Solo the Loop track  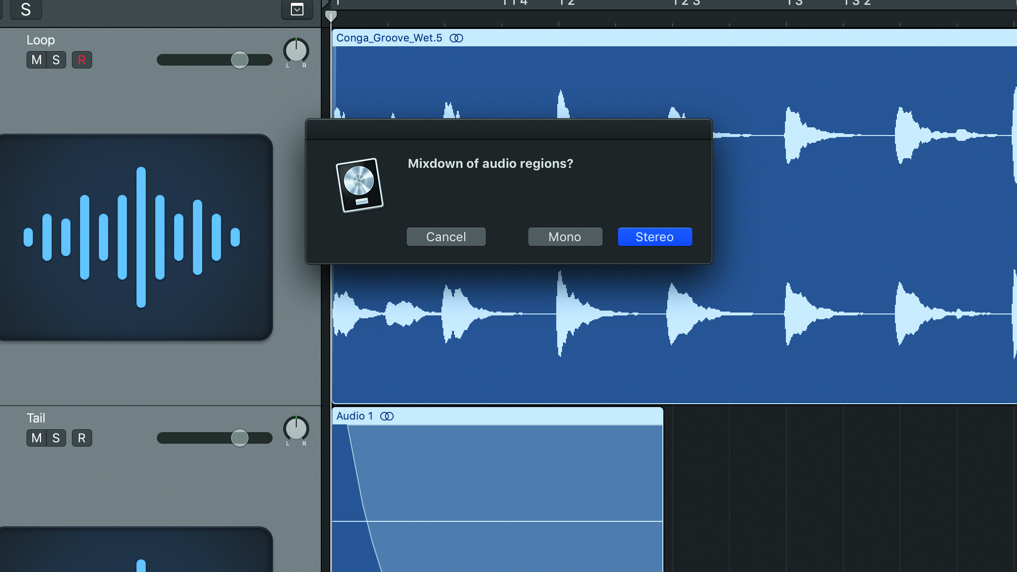(56, 60)
